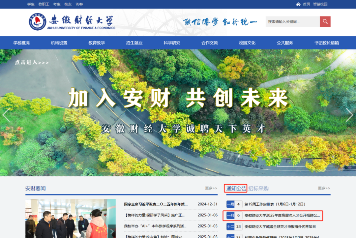Open 招生就业 navigation menu
This screenshot has height=238, width=356.
(x=134, y=43)
